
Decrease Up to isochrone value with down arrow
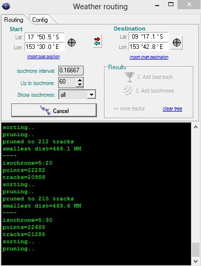pyautogui.click(x=80, y=85)
